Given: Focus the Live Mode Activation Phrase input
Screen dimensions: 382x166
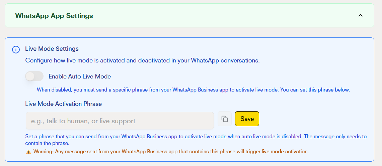Looking at the screenshot, I should point(120,121).
